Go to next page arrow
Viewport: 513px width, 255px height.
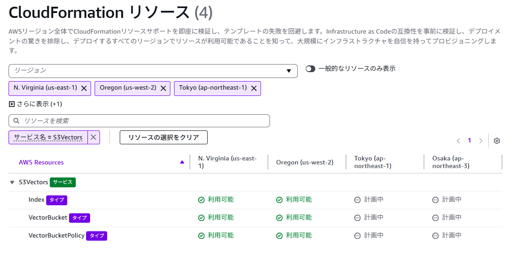(481, 141)
